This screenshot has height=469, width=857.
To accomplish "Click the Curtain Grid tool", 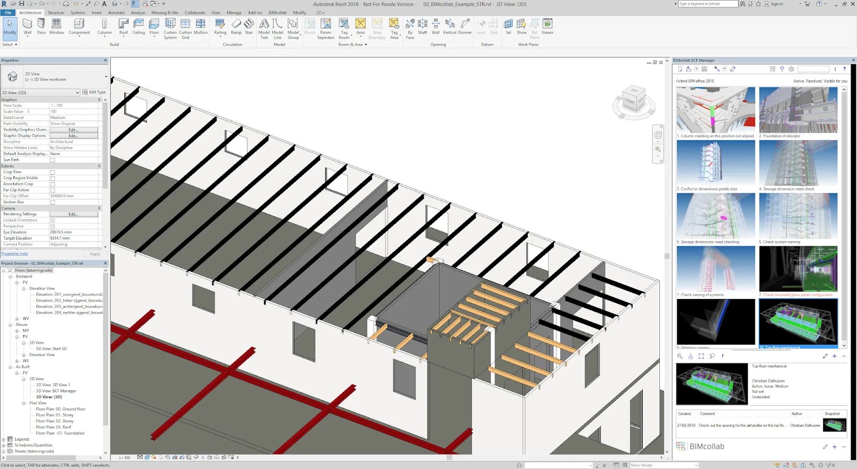I will click(185, 28).
